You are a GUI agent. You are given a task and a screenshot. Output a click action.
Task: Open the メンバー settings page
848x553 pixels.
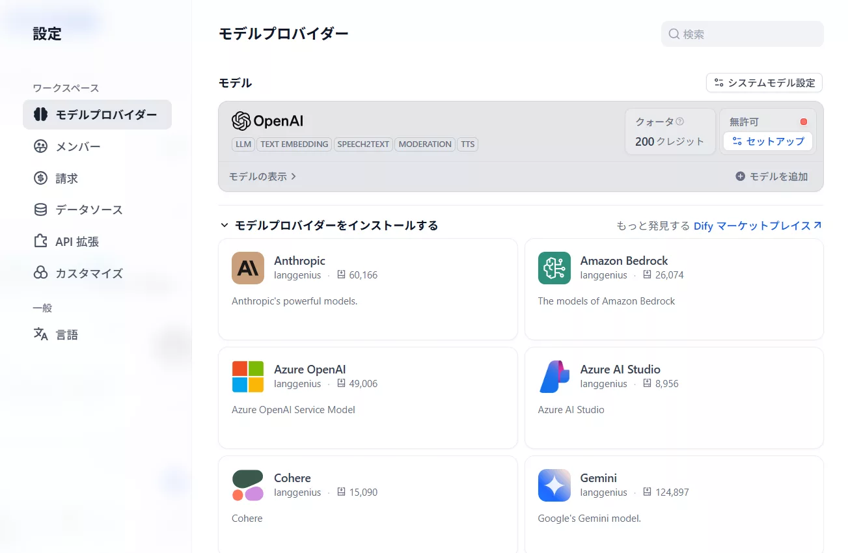77,146
